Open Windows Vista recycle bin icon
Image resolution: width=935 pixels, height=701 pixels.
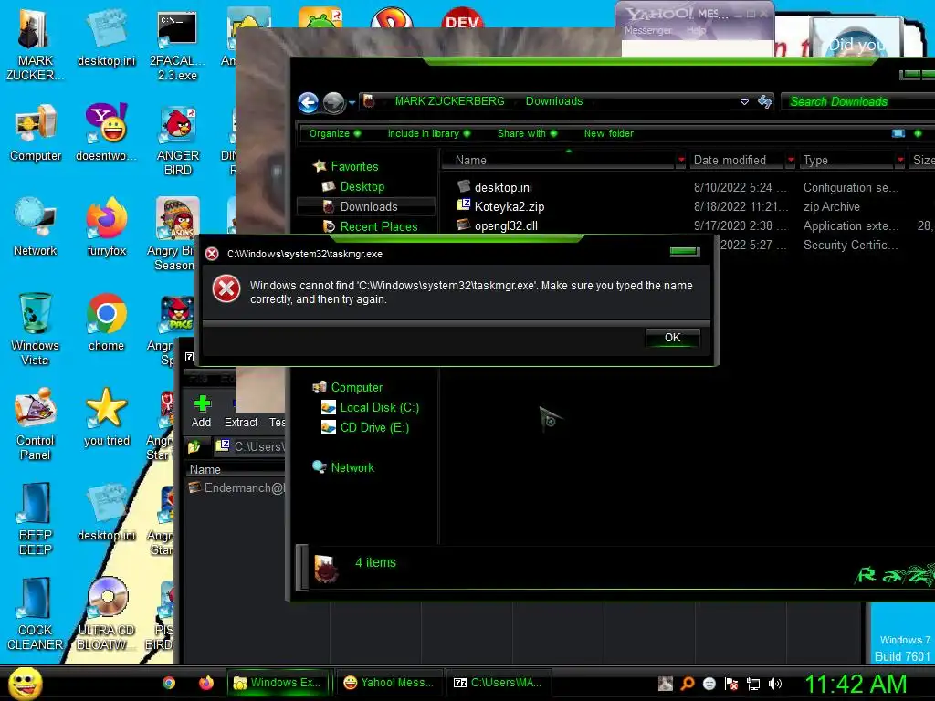(x=35, y=330)
